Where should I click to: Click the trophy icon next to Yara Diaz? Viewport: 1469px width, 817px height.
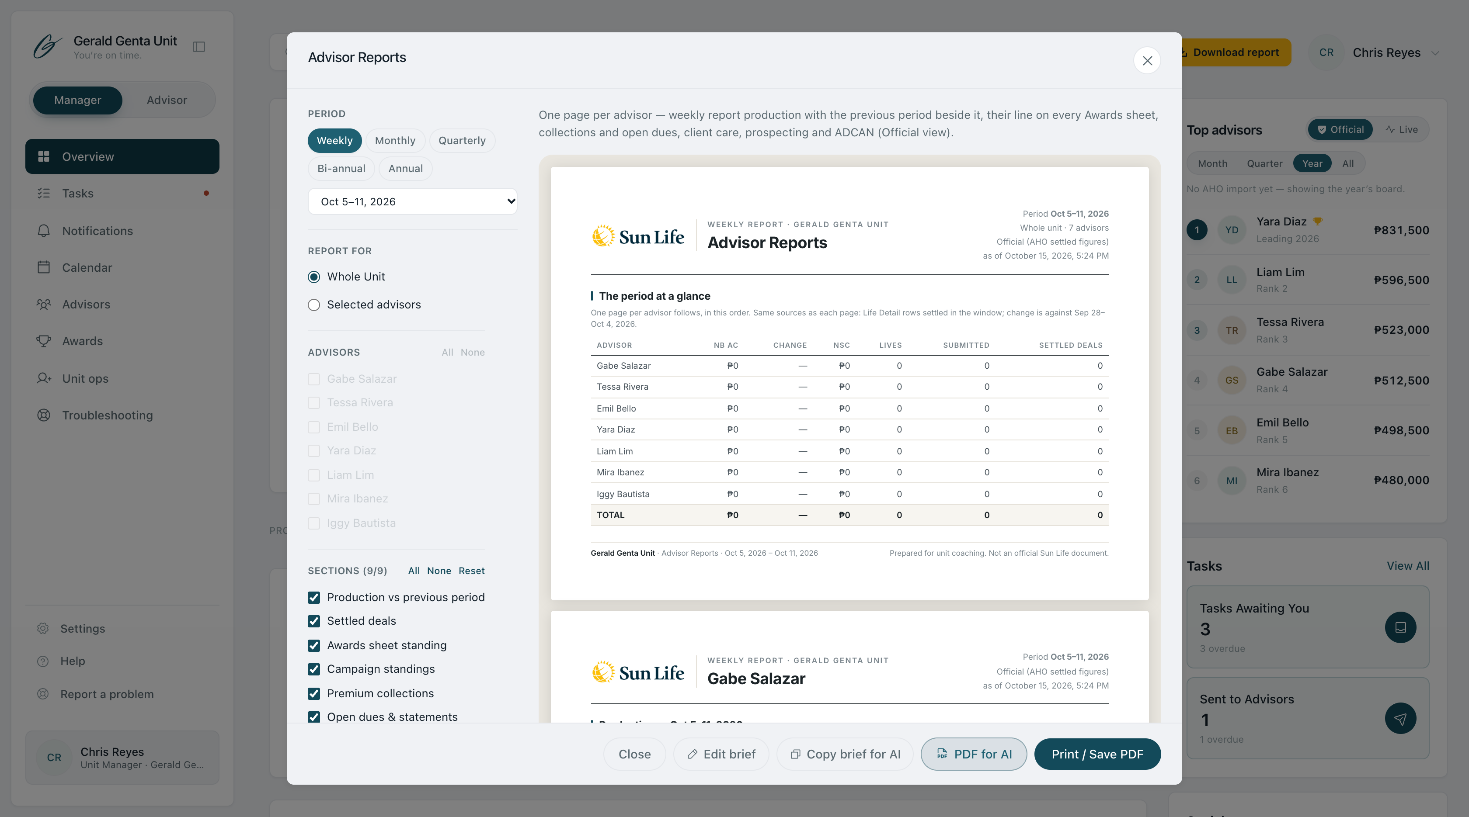pyautogui.click(x=1317, y=222)
